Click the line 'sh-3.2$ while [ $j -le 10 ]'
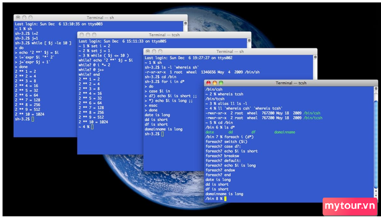Image resolution: width=381 pixels, height=220 pixels. pos(43,43)
